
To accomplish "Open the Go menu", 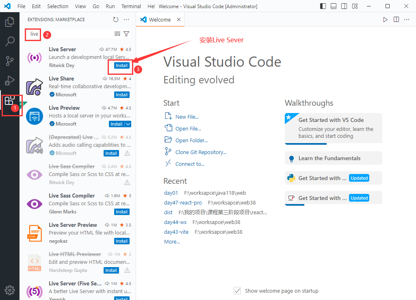I will click(96, 6).
